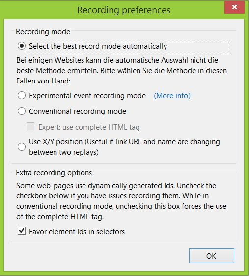Tick the Expert: use complete HTML tag checkbox
This screenshot has width=249, height=276.
30,126
